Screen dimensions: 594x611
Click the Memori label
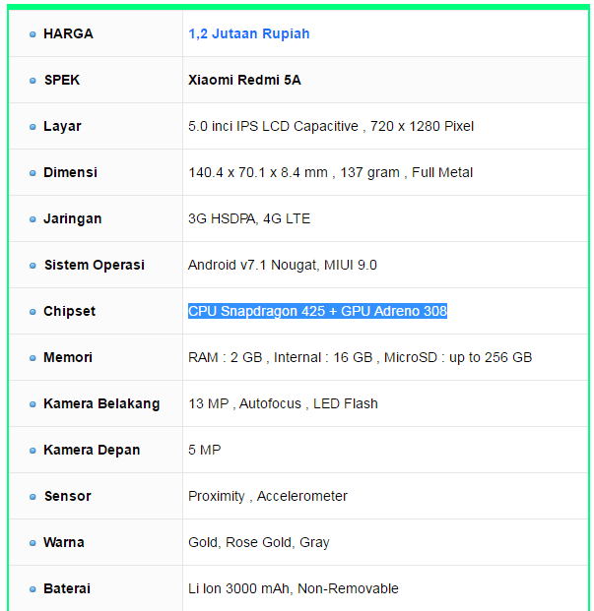click(x=68, y=357)
